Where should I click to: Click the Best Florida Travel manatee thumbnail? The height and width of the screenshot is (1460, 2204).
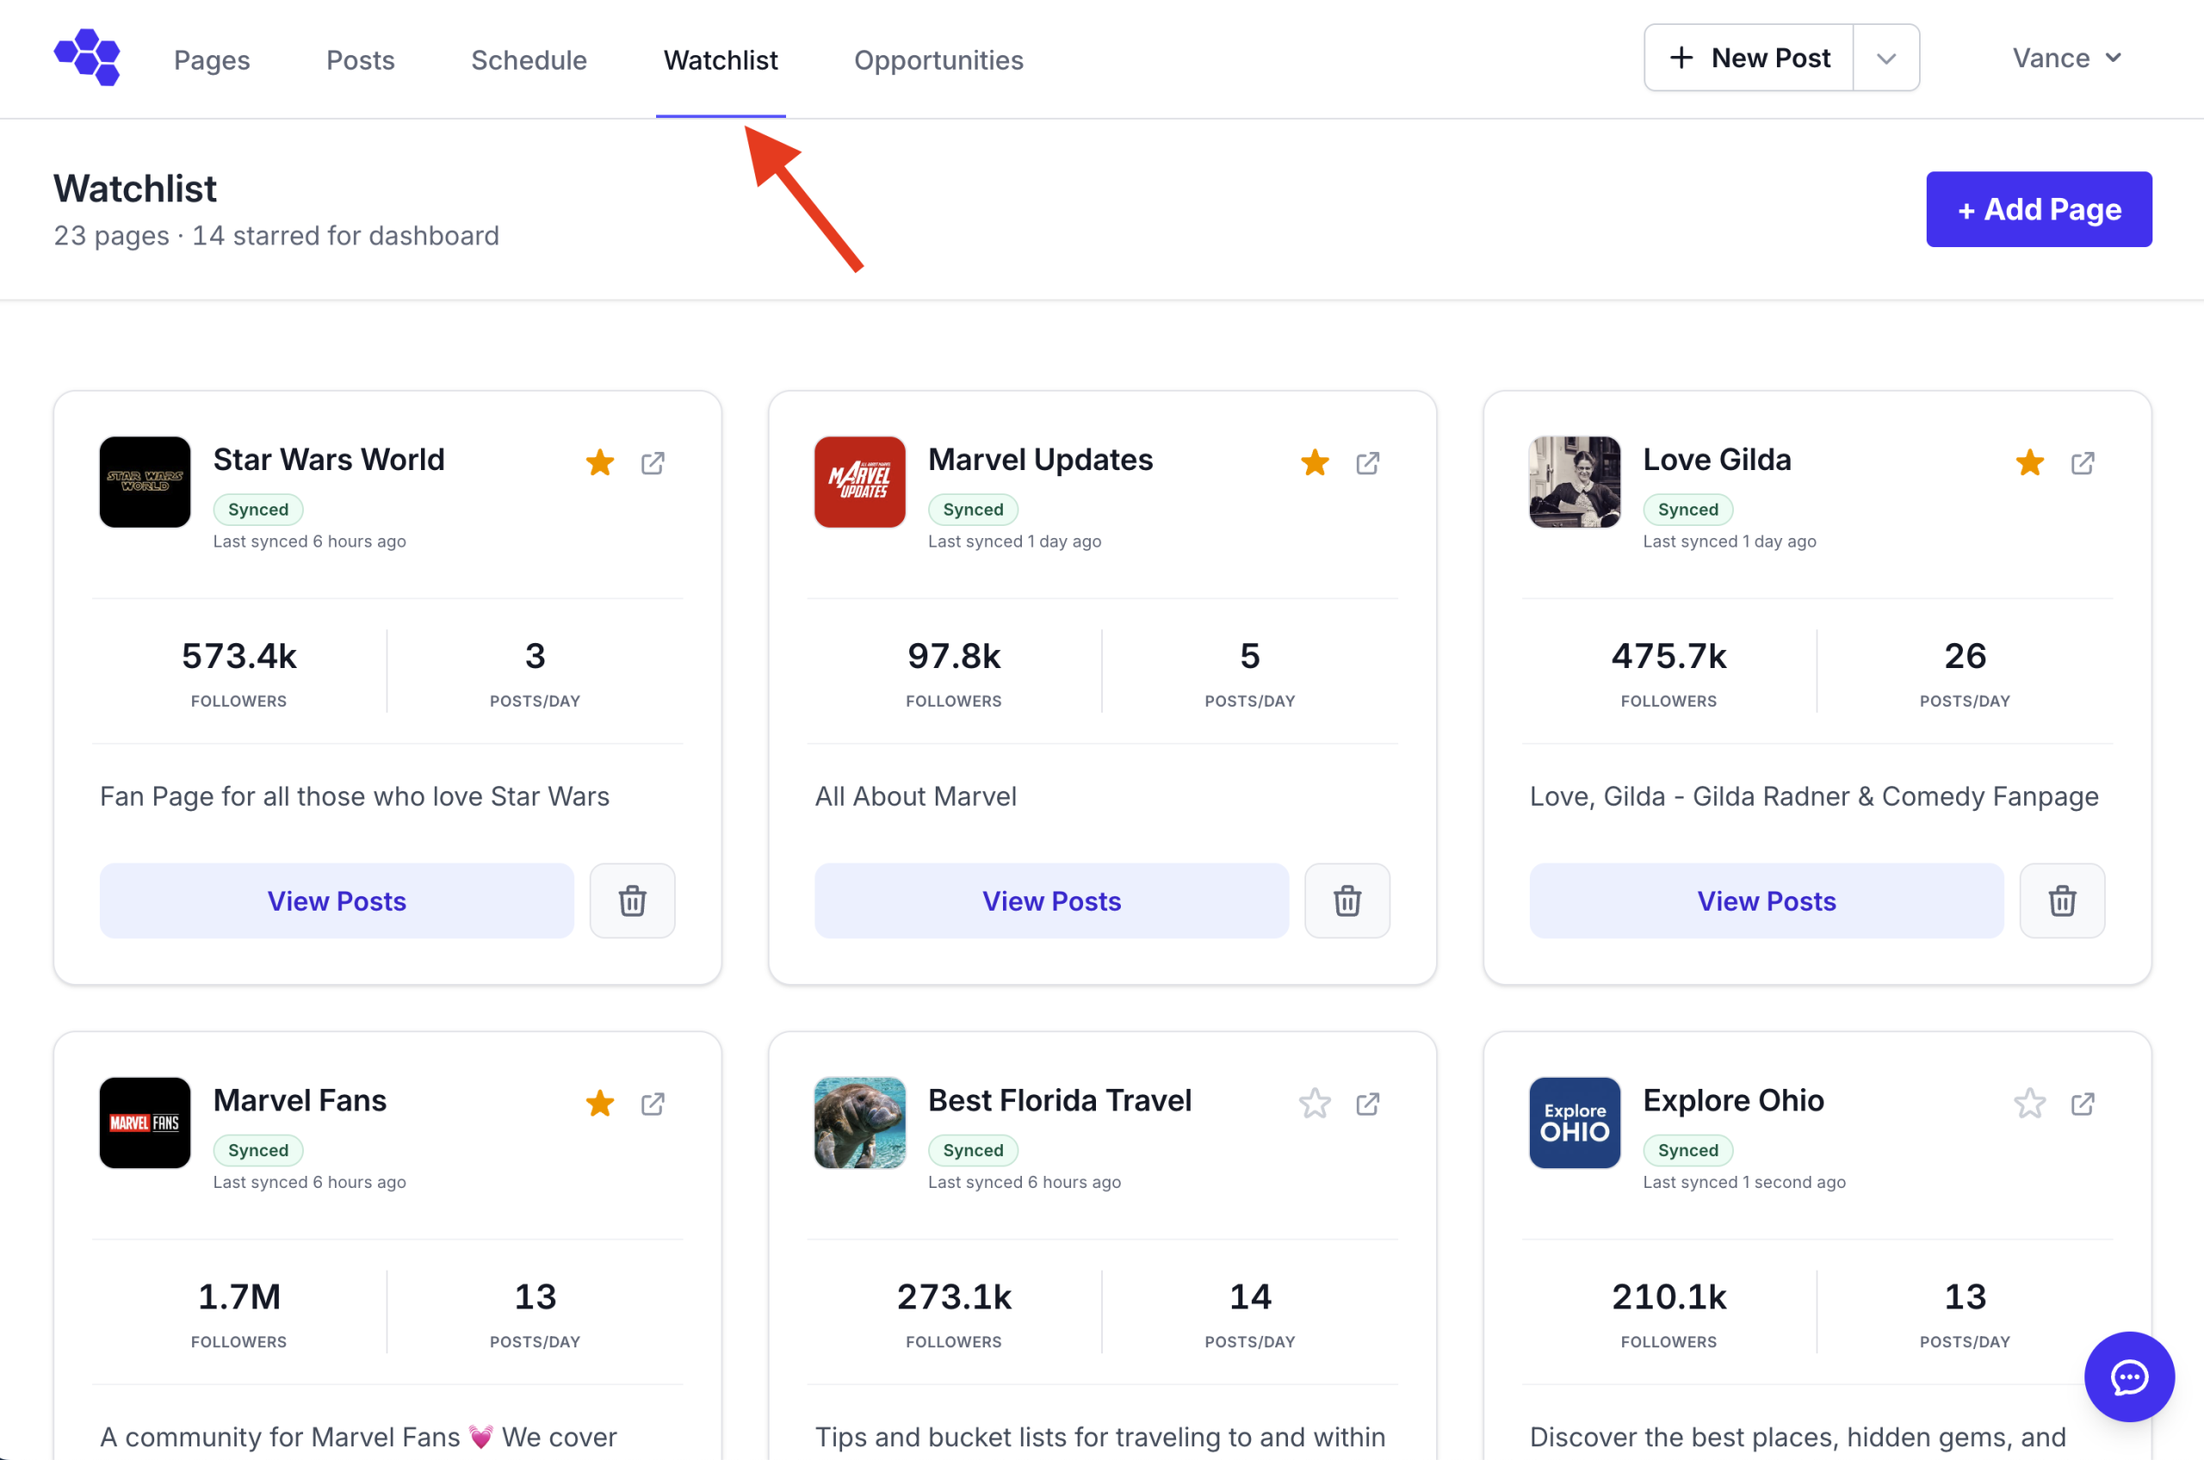tap(860, 1123)
